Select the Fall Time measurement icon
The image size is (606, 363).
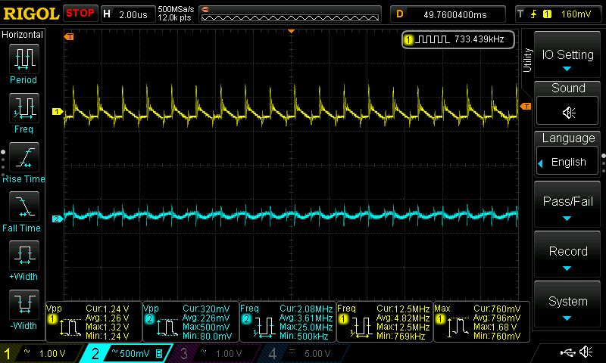(24, 206)
